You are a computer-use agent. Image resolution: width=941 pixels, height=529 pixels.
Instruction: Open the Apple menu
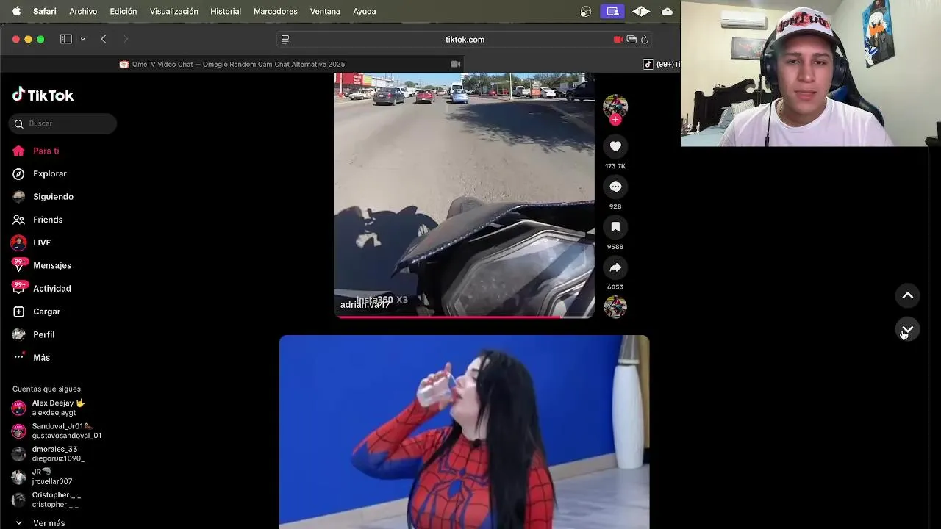[x=16, y=11]
